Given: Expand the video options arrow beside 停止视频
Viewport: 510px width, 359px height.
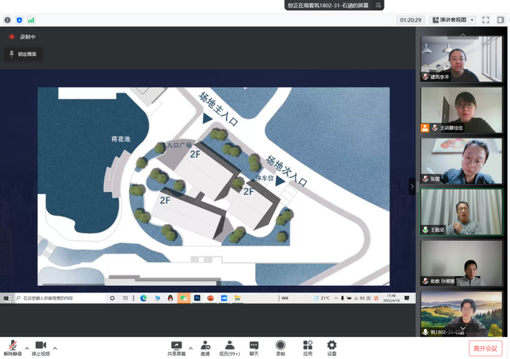Looking at the screenshot, I should coord(55,347).
